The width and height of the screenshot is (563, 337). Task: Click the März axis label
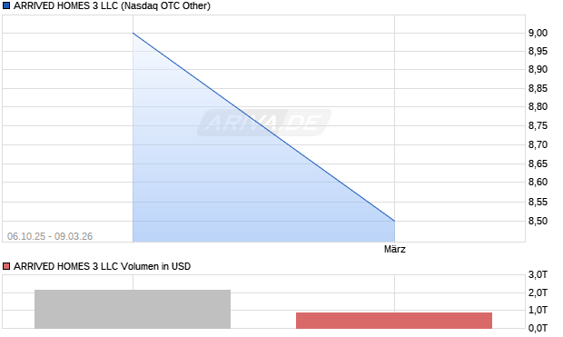tap(395, 249)
